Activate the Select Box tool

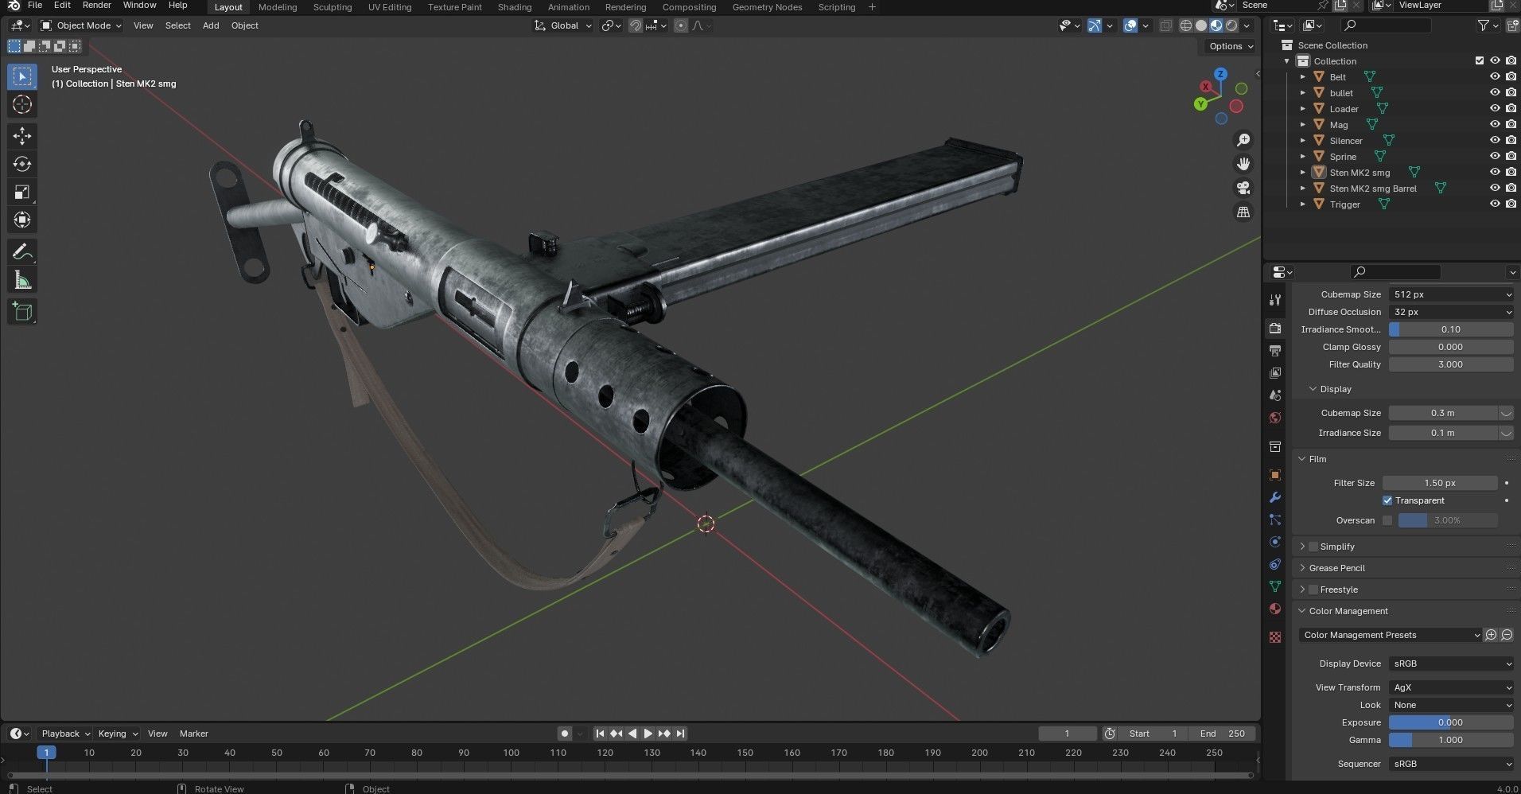[22, 76]
